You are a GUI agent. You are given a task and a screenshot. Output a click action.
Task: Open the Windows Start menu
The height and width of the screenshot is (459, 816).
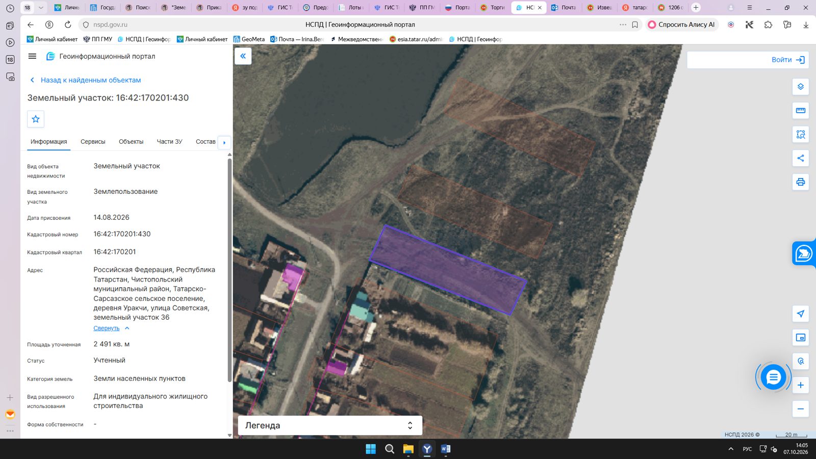(x=371, y=449)
